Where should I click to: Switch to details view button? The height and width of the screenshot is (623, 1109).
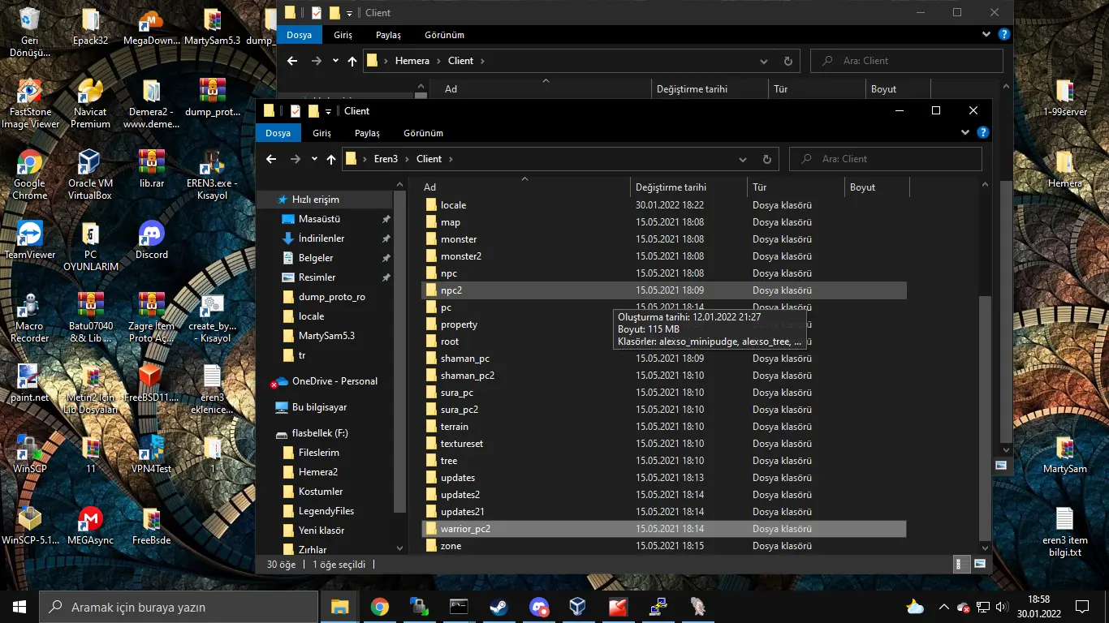(961, 564)
